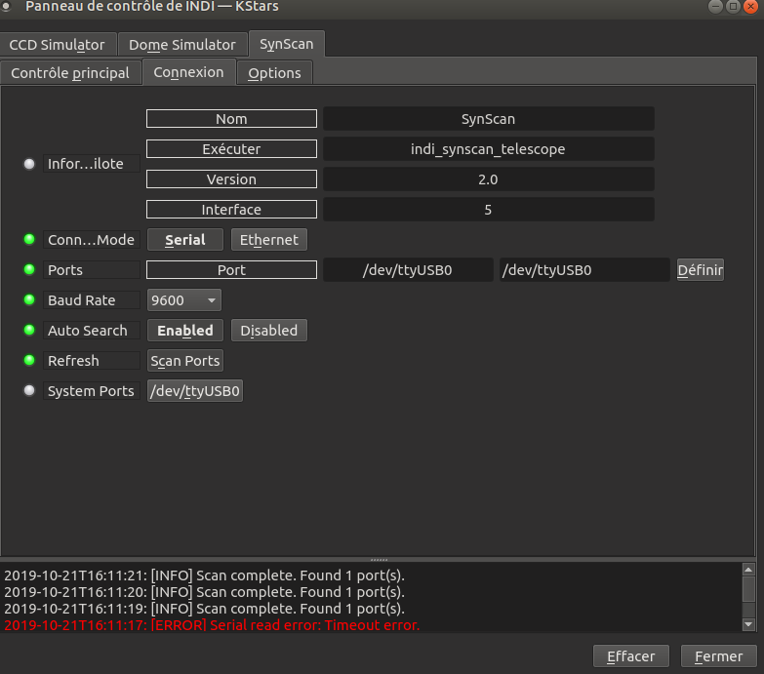Click Définir to set the port
This screenshot has height=674, width=764.
[701, 270]
